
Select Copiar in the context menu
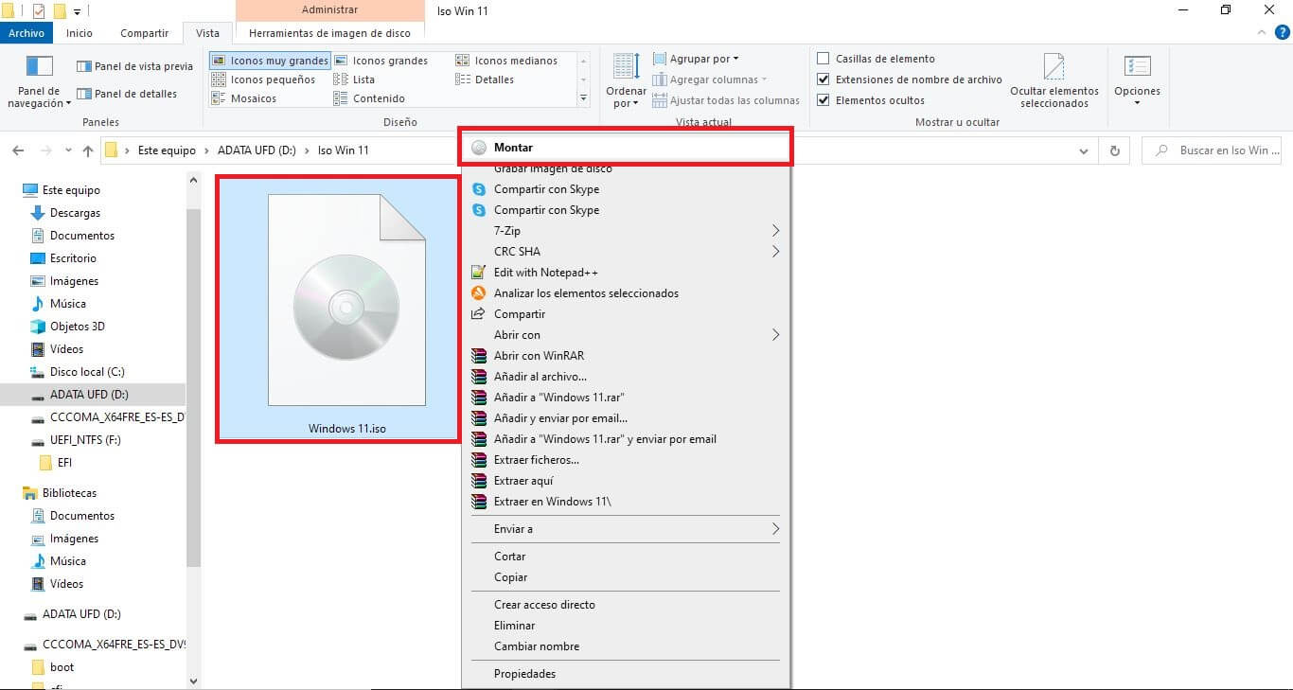click(626, 577)
